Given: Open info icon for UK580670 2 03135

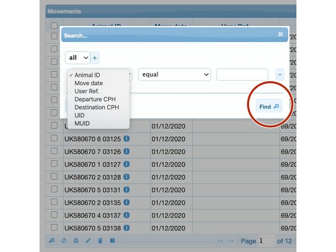Looking at the screenshot, I should [x=127, y=203].
